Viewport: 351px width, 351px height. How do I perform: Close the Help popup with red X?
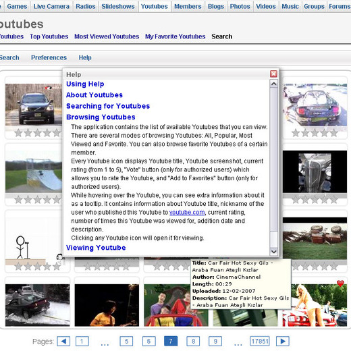273,74
